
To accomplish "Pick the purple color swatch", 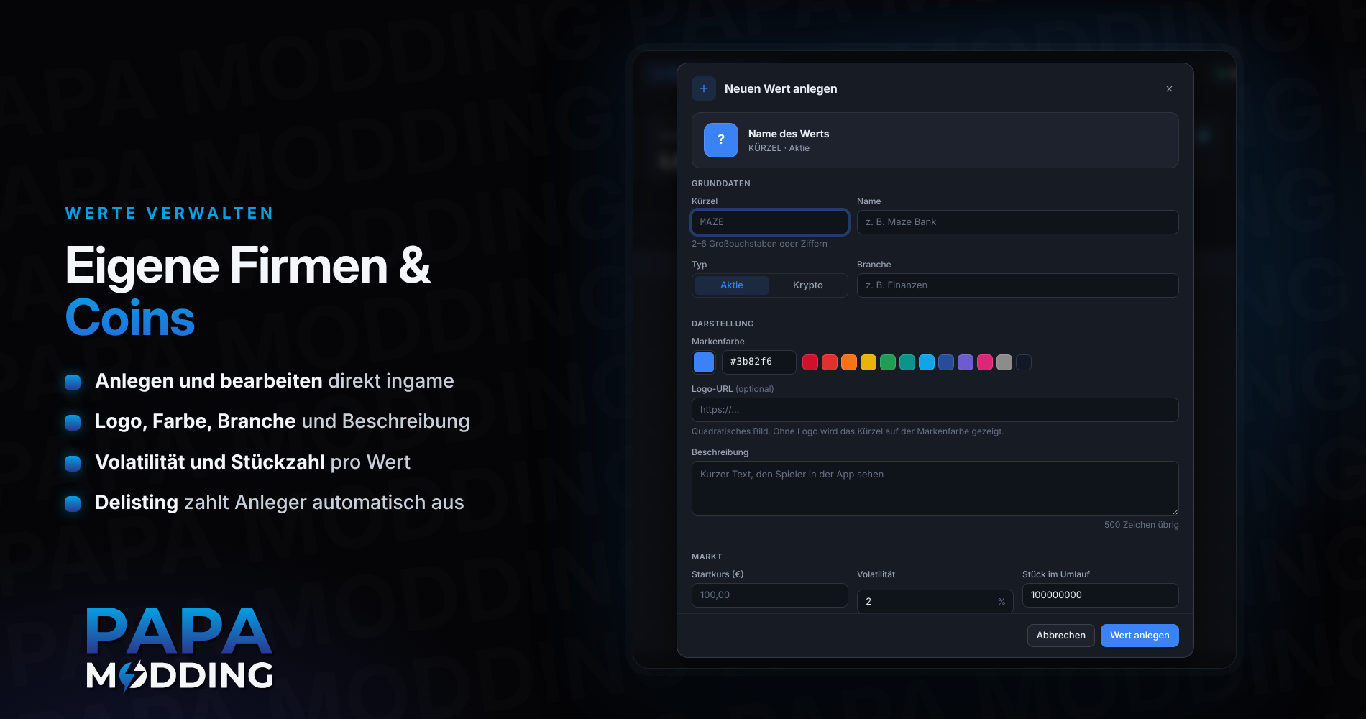I will (966, 362).
